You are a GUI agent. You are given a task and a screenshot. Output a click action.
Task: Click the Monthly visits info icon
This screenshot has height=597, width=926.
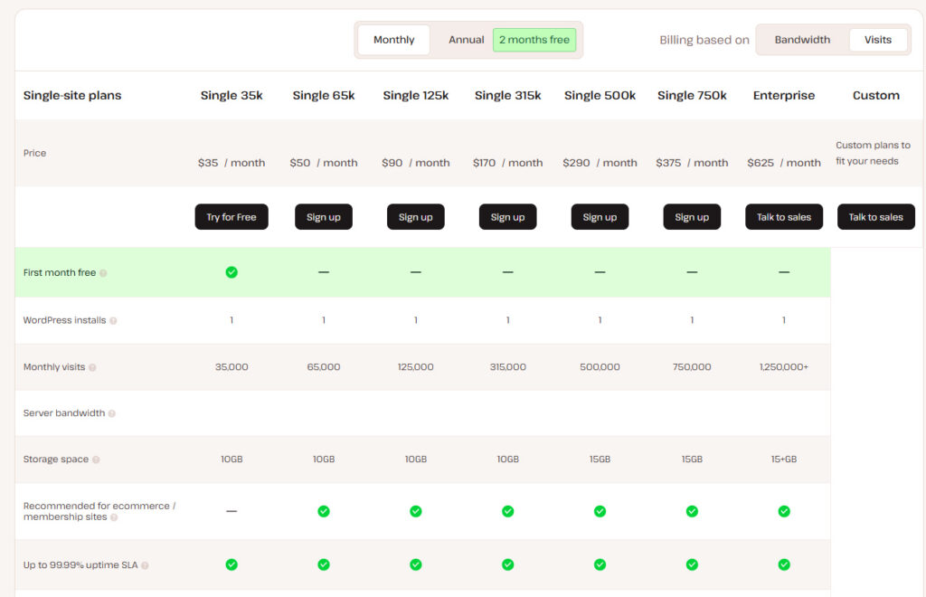92,368
